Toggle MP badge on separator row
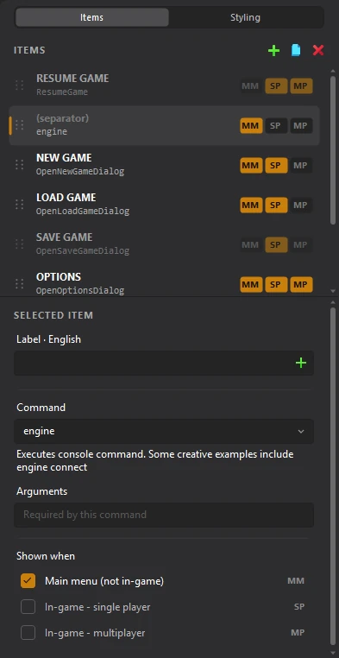This screenshot has height=658, width=339. [x=300, y=125]
